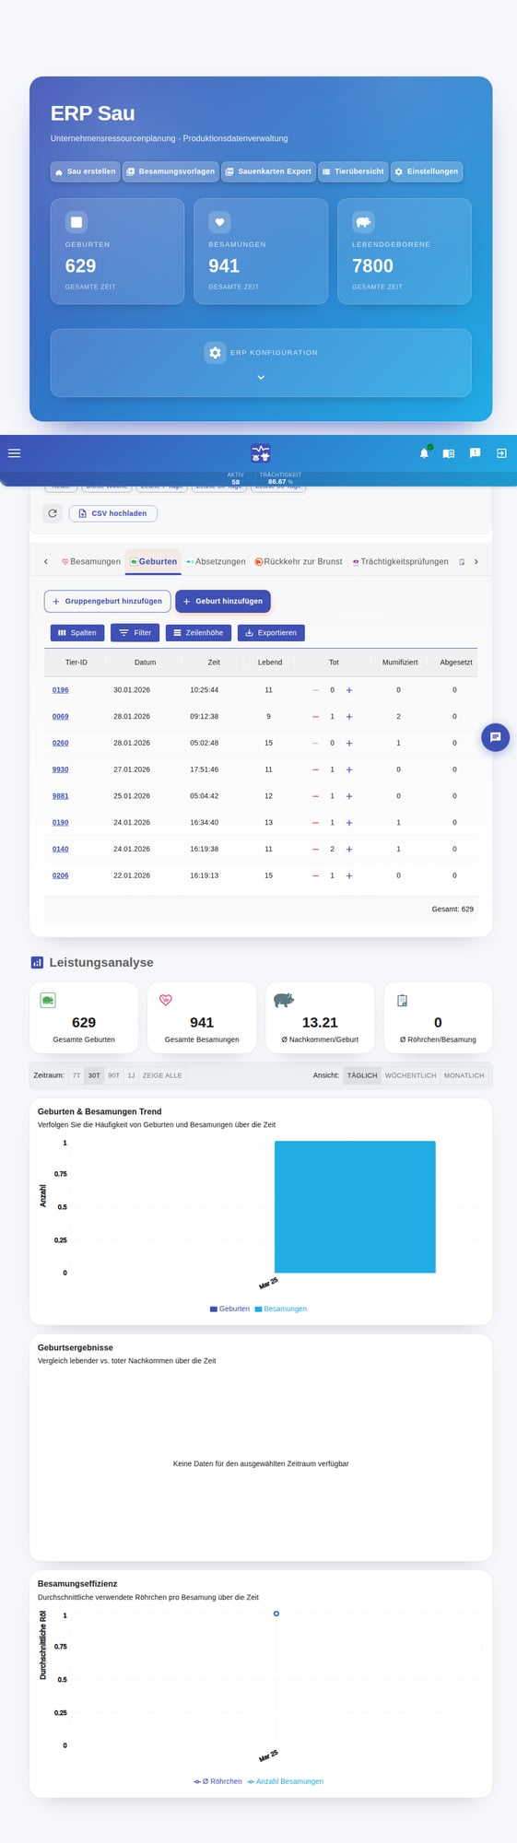Screen dimensions: 517x1843
Task: Click the logout icon in header
Action: tap(501, 453)
